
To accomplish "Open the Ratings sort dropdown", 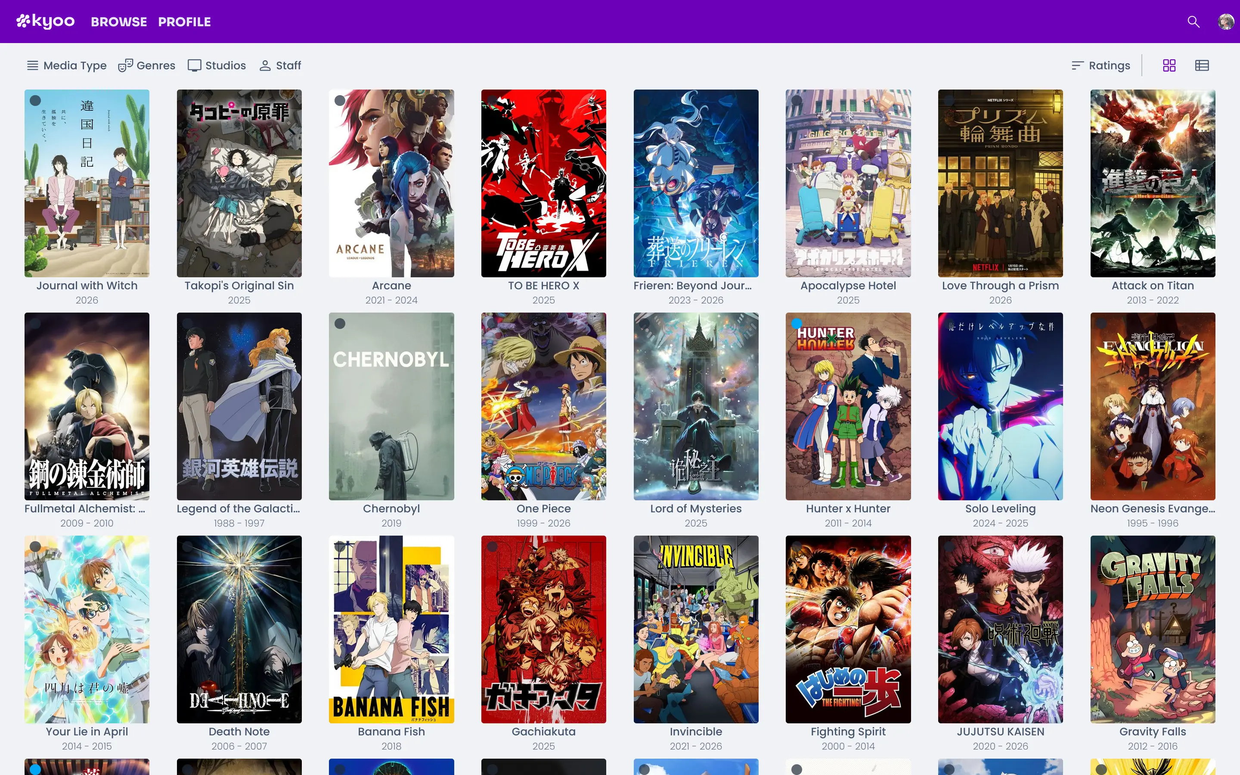I will click(x=1109, y=65).
